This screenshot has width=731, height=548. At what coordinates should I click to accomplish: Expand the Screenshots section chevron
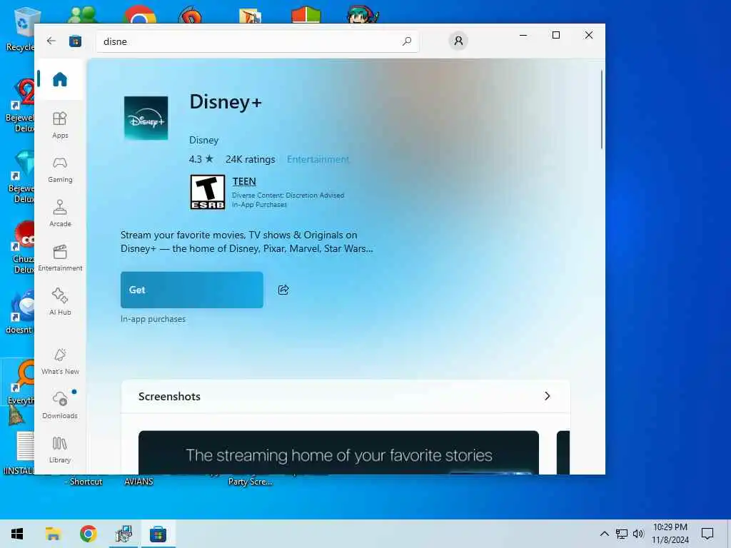click(x=547, y=396)
